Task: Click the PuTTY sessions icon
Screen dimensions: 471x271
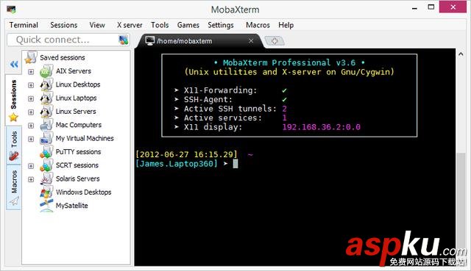Action: [46, 152]
